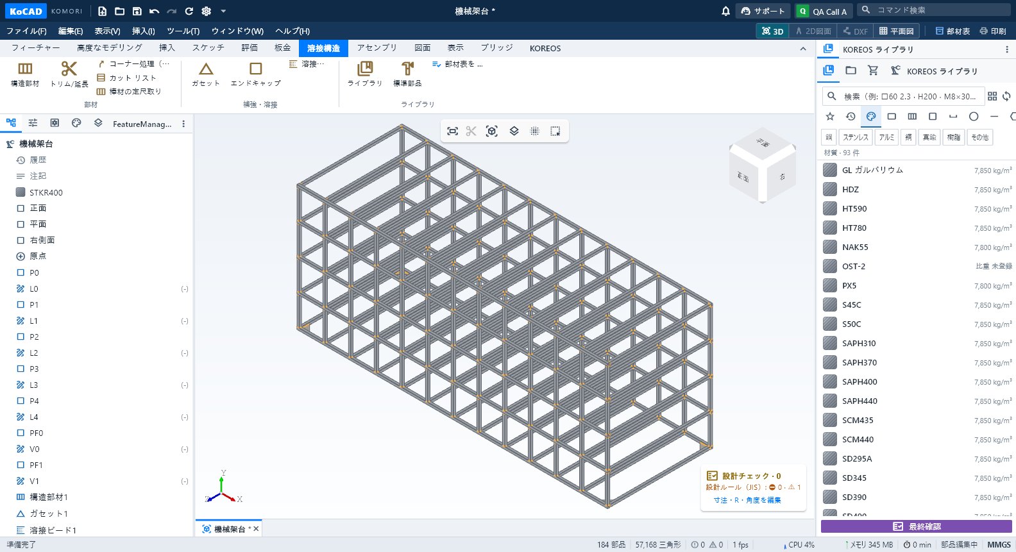This screenshot has height=552, width=1016.
Task: Click the notification bell icon
Action: point(725,11)
